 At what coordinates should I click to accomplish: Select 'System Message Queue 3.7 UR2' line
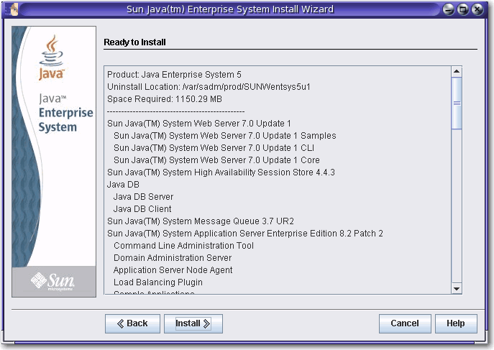pyautogui.click(x=201, y=221)
